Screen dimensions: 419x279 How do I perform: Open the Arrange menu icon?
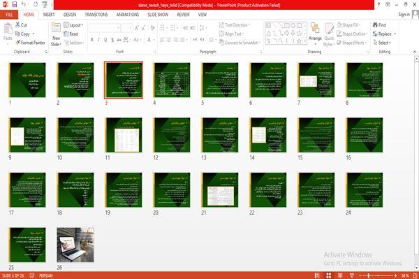315,28
